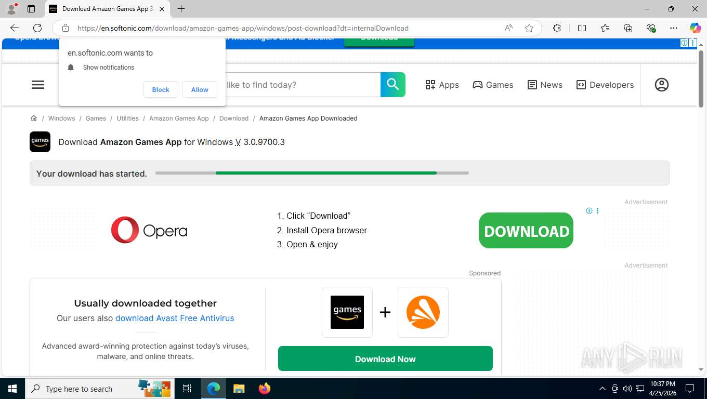Open the Developers section
The width and height of the screenshot is (707, 399).
coord(605,85)
